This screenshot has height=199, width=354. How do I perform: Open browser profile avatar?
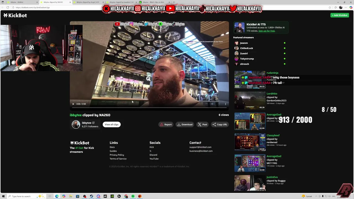pyautogui.click(x=341, y=7)
